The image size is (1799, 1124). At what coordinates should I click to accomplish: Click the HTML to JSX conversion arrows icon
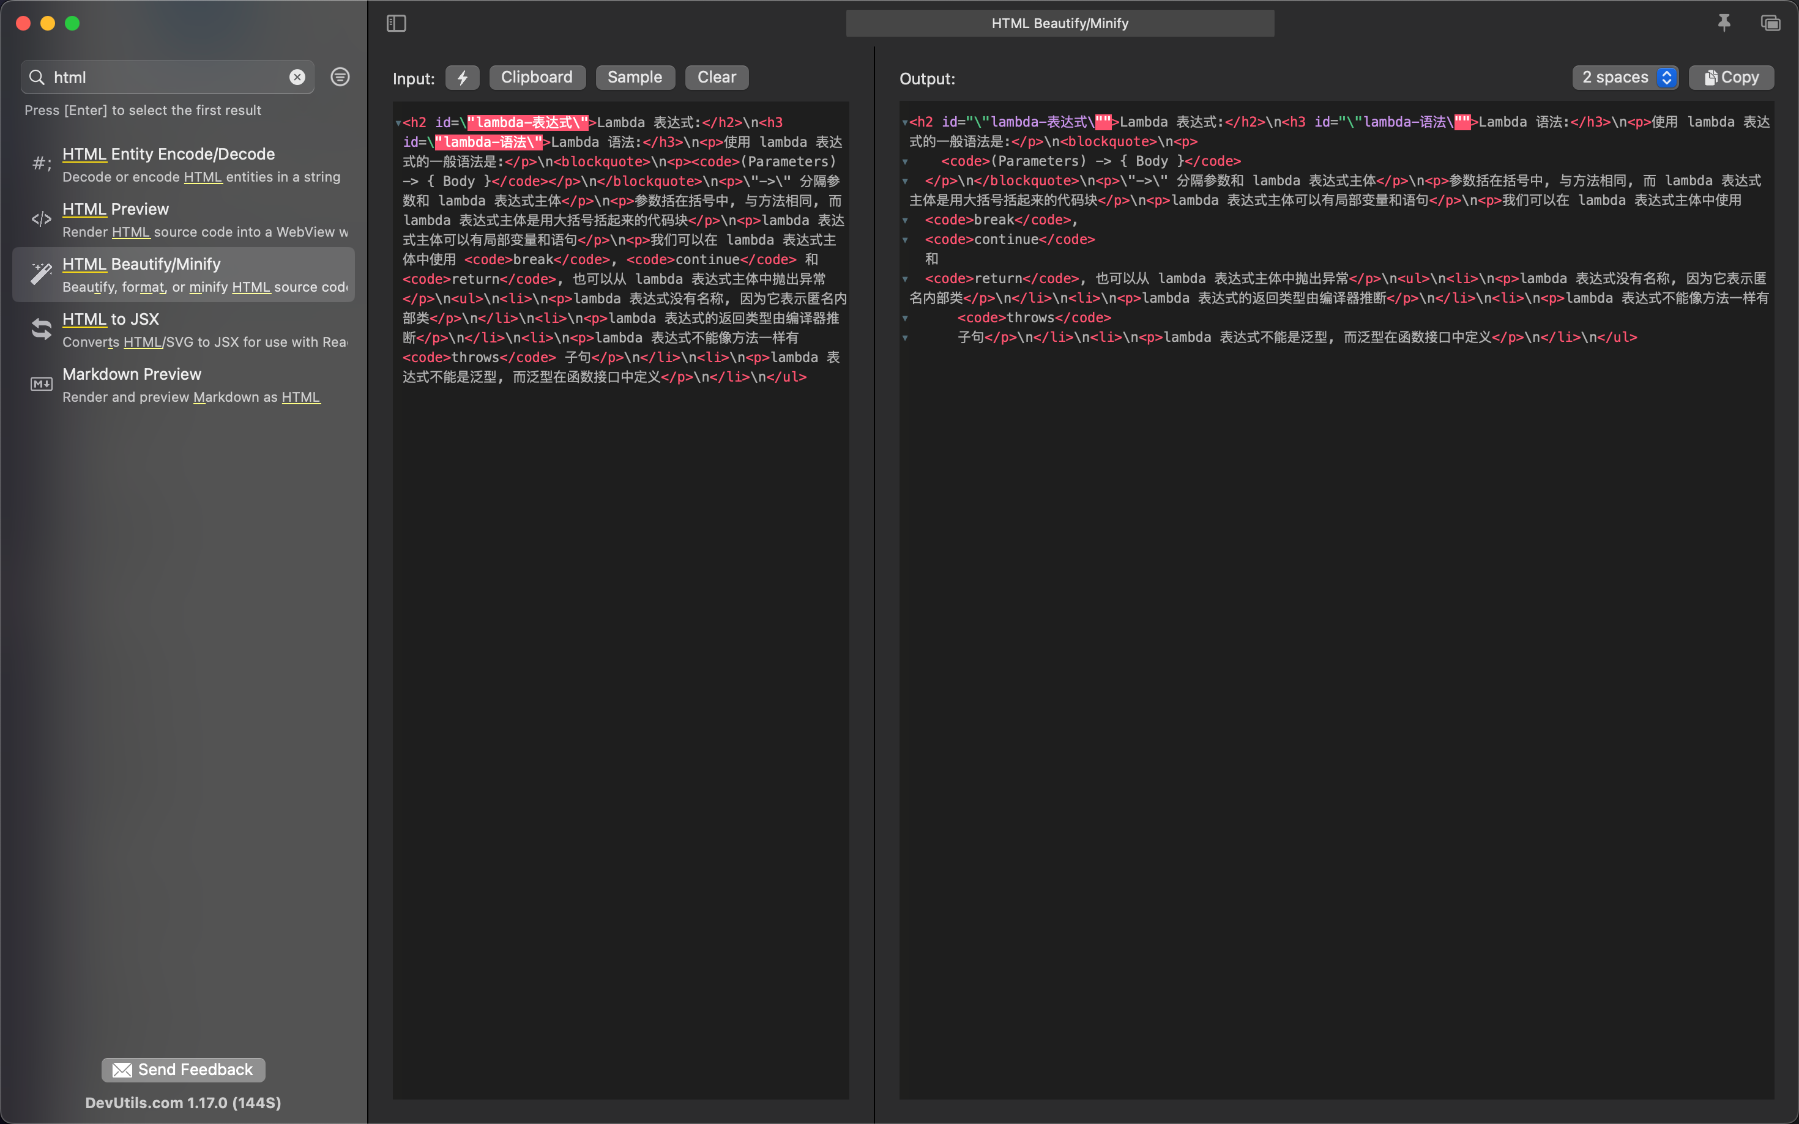41,328
